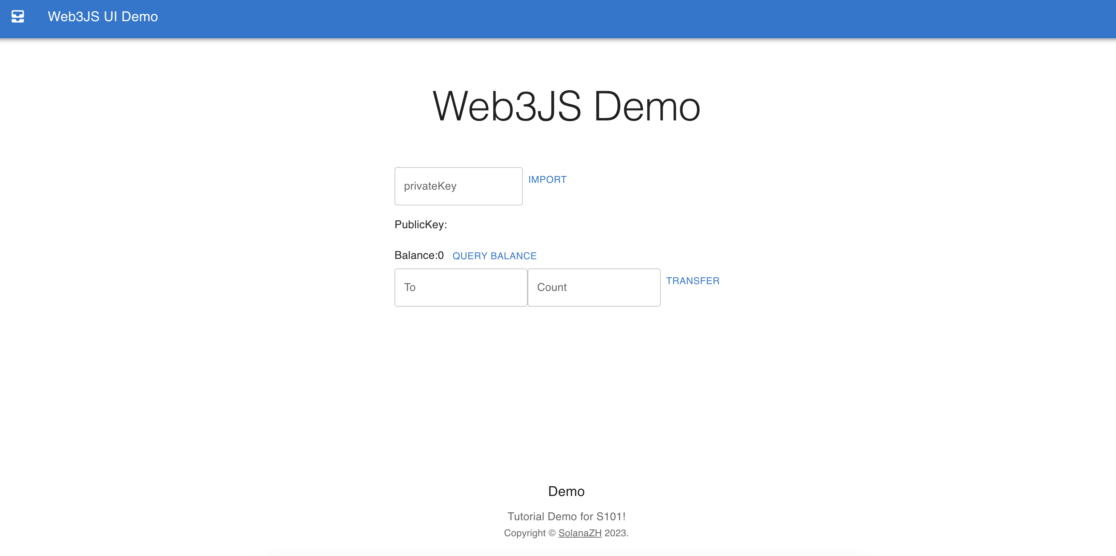This screenshot has height=556, width=1116.
Task: Click the large Web3JS Demo heading
Action: pyautogui.click(x=566, y=106)
